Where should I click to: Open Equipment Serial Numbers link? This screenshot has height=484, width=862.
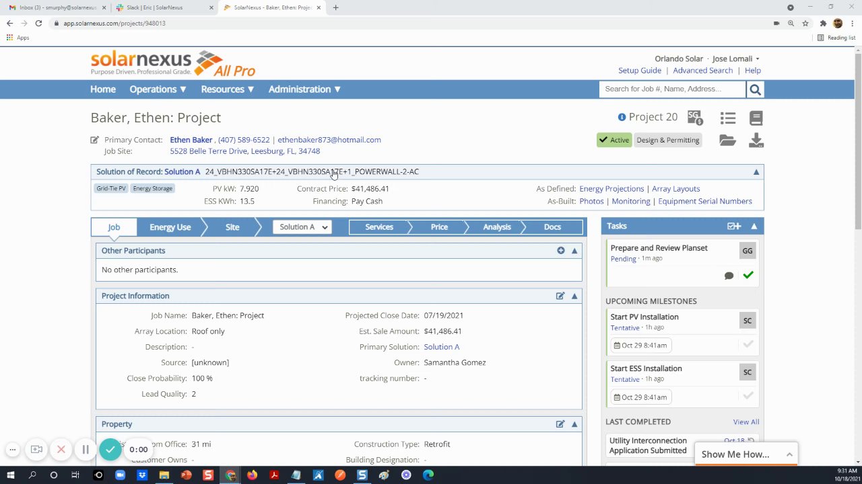pyautogui.click(x=705, y=201)
